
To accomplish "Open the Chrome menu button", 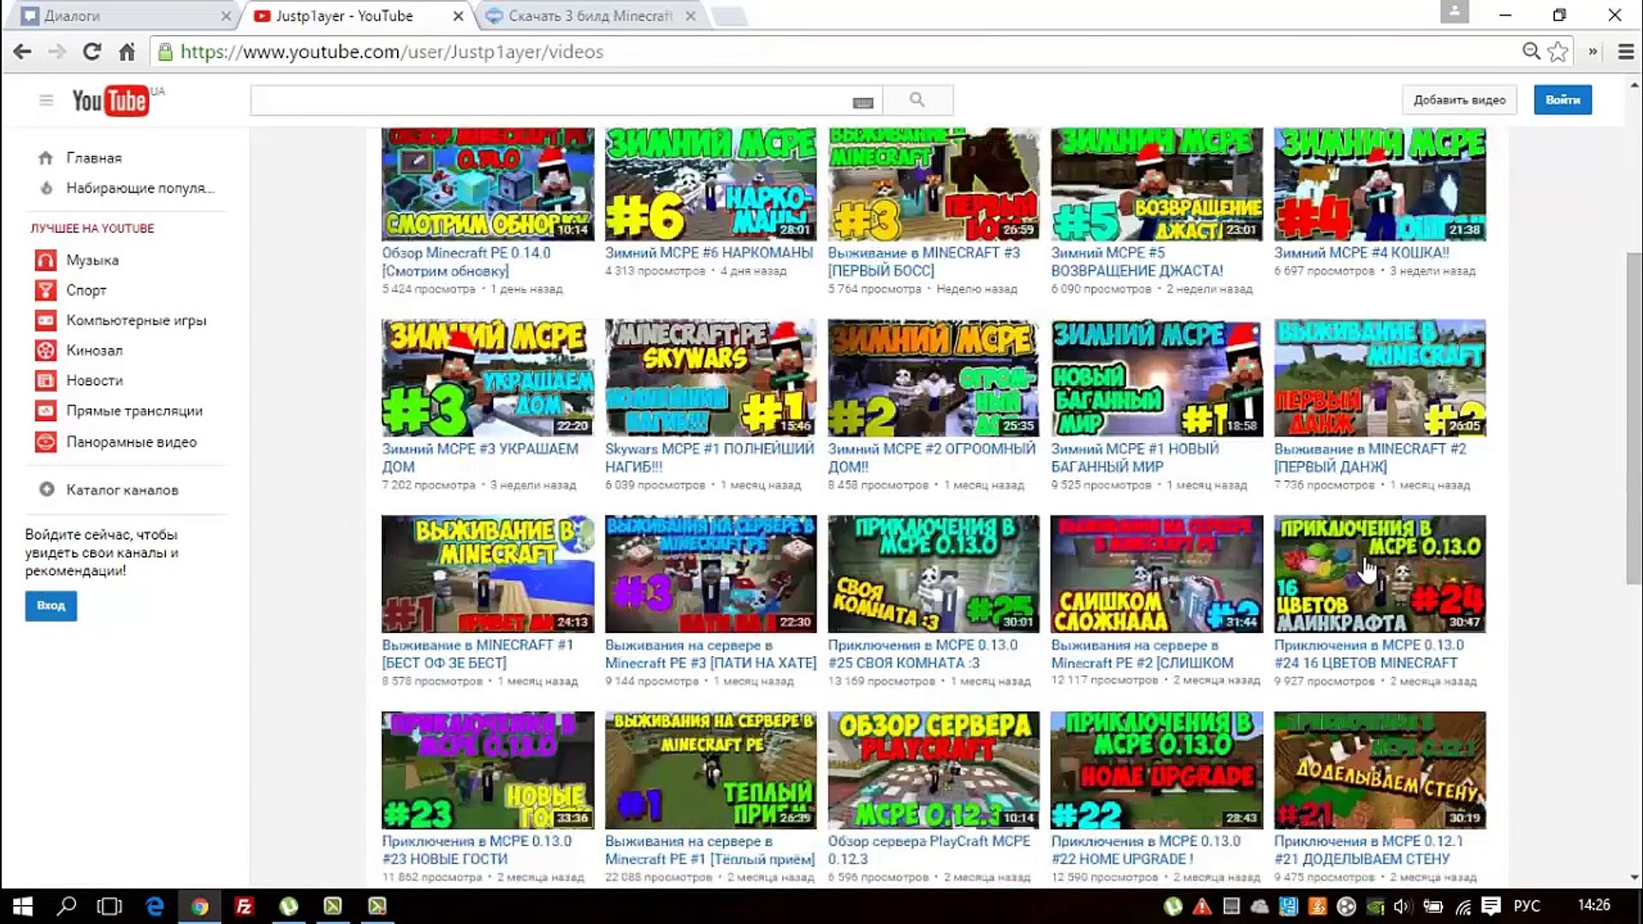I will [x=1626, y=52].
